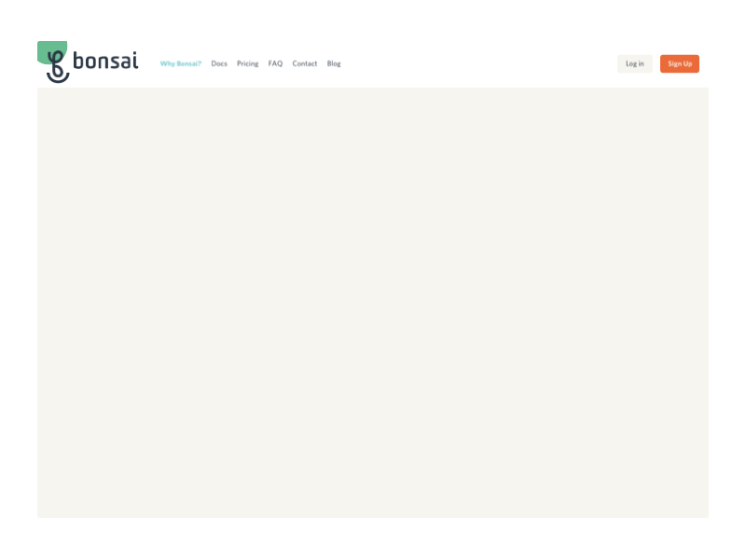Select the highlighted Why Bonsai? menu item
The height and width of the screenshot is (559, 746).
pyautogui.click(x=180, y=63)
